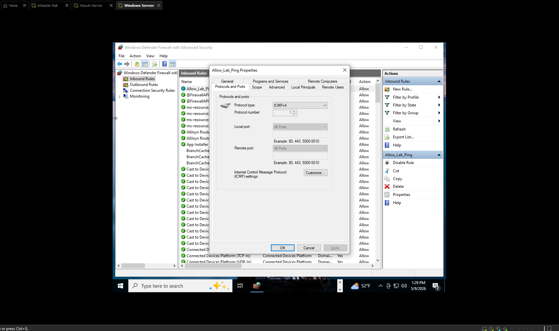The height and width of the screenshot is (331, 559).
Task: Open the Remote port dropdown
Action: point(300,148)
